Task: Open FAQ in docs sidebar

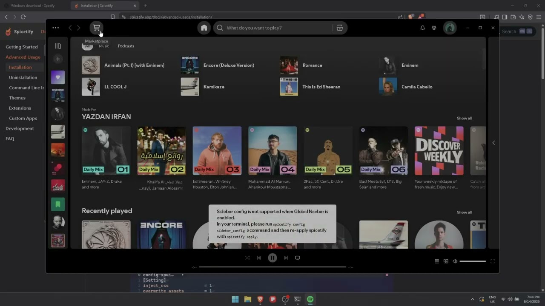Action: pos(10,139)
